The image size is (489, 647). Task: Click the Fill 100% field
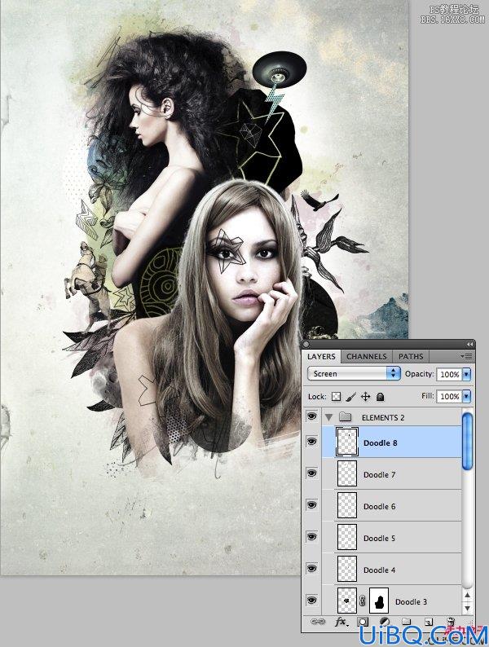449,396
